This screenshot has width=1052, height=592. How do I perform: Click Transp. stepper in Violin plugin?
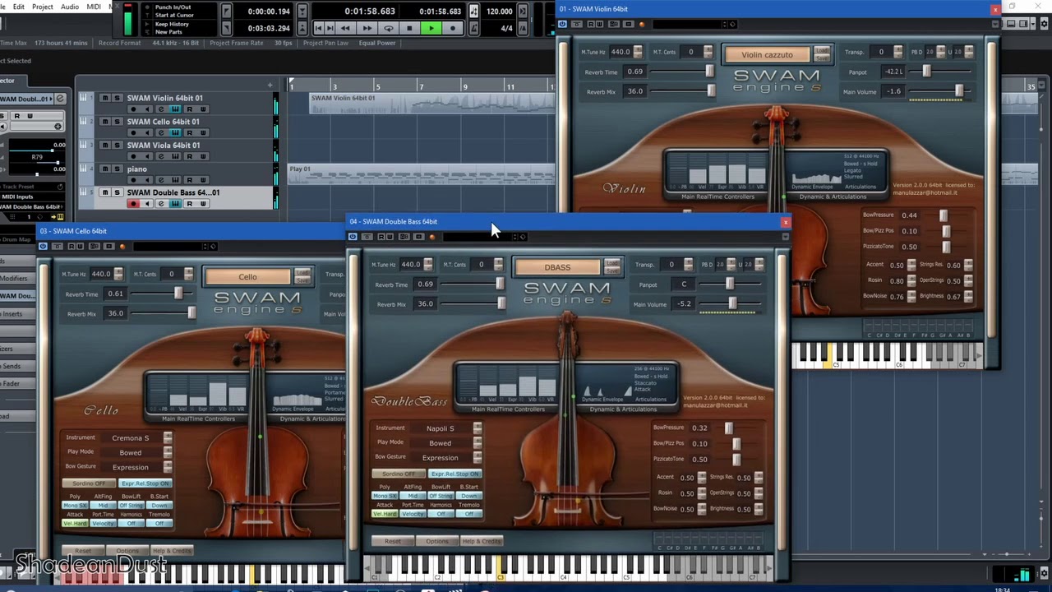point(897,52)
